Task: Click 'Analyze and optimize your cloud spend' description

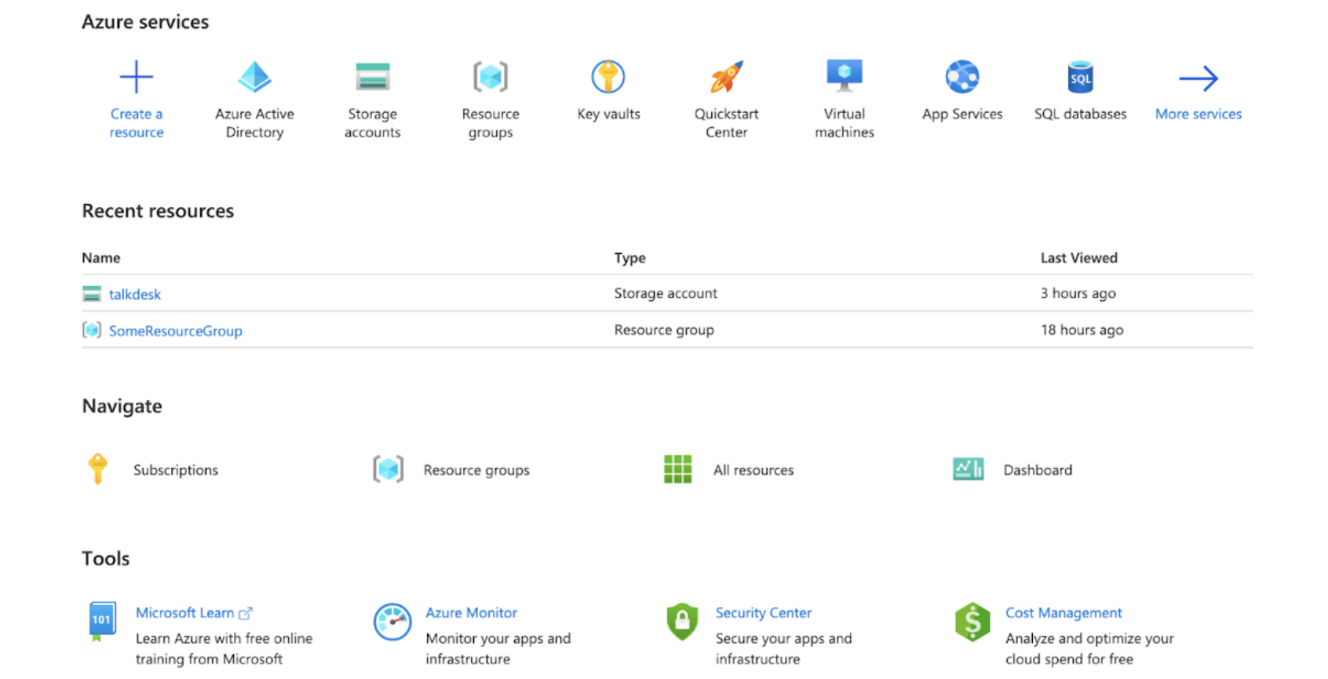Action: click(1089, 648)
